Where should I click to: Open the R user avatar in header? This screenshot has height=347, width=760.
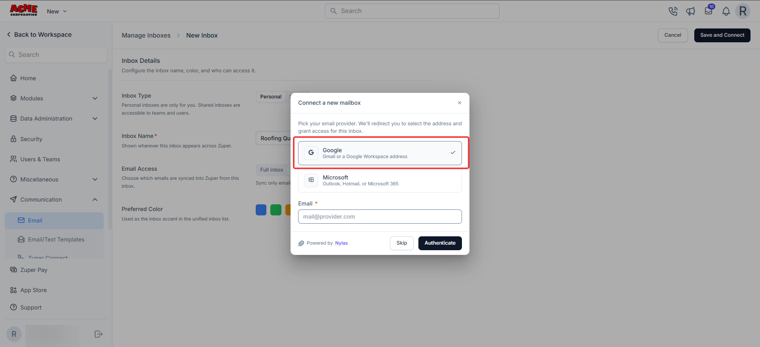click(x=743, y=11)
